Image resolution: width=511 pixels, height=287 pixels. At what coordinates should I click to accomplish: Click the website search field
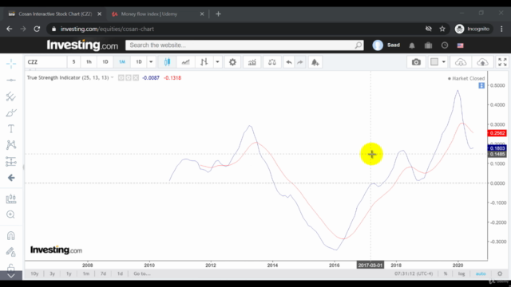click(244, 45)
